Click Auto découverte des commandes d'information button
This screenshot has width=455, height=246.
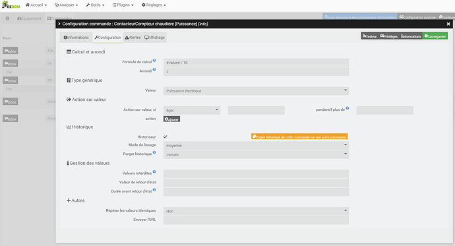(x=360, y=17)
